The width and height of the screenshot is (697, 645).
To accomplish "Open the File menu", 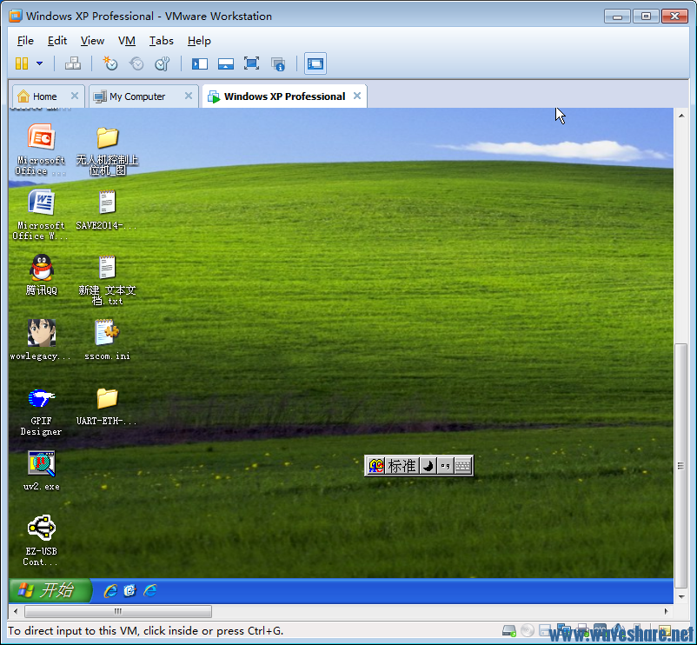I will 25,41.
